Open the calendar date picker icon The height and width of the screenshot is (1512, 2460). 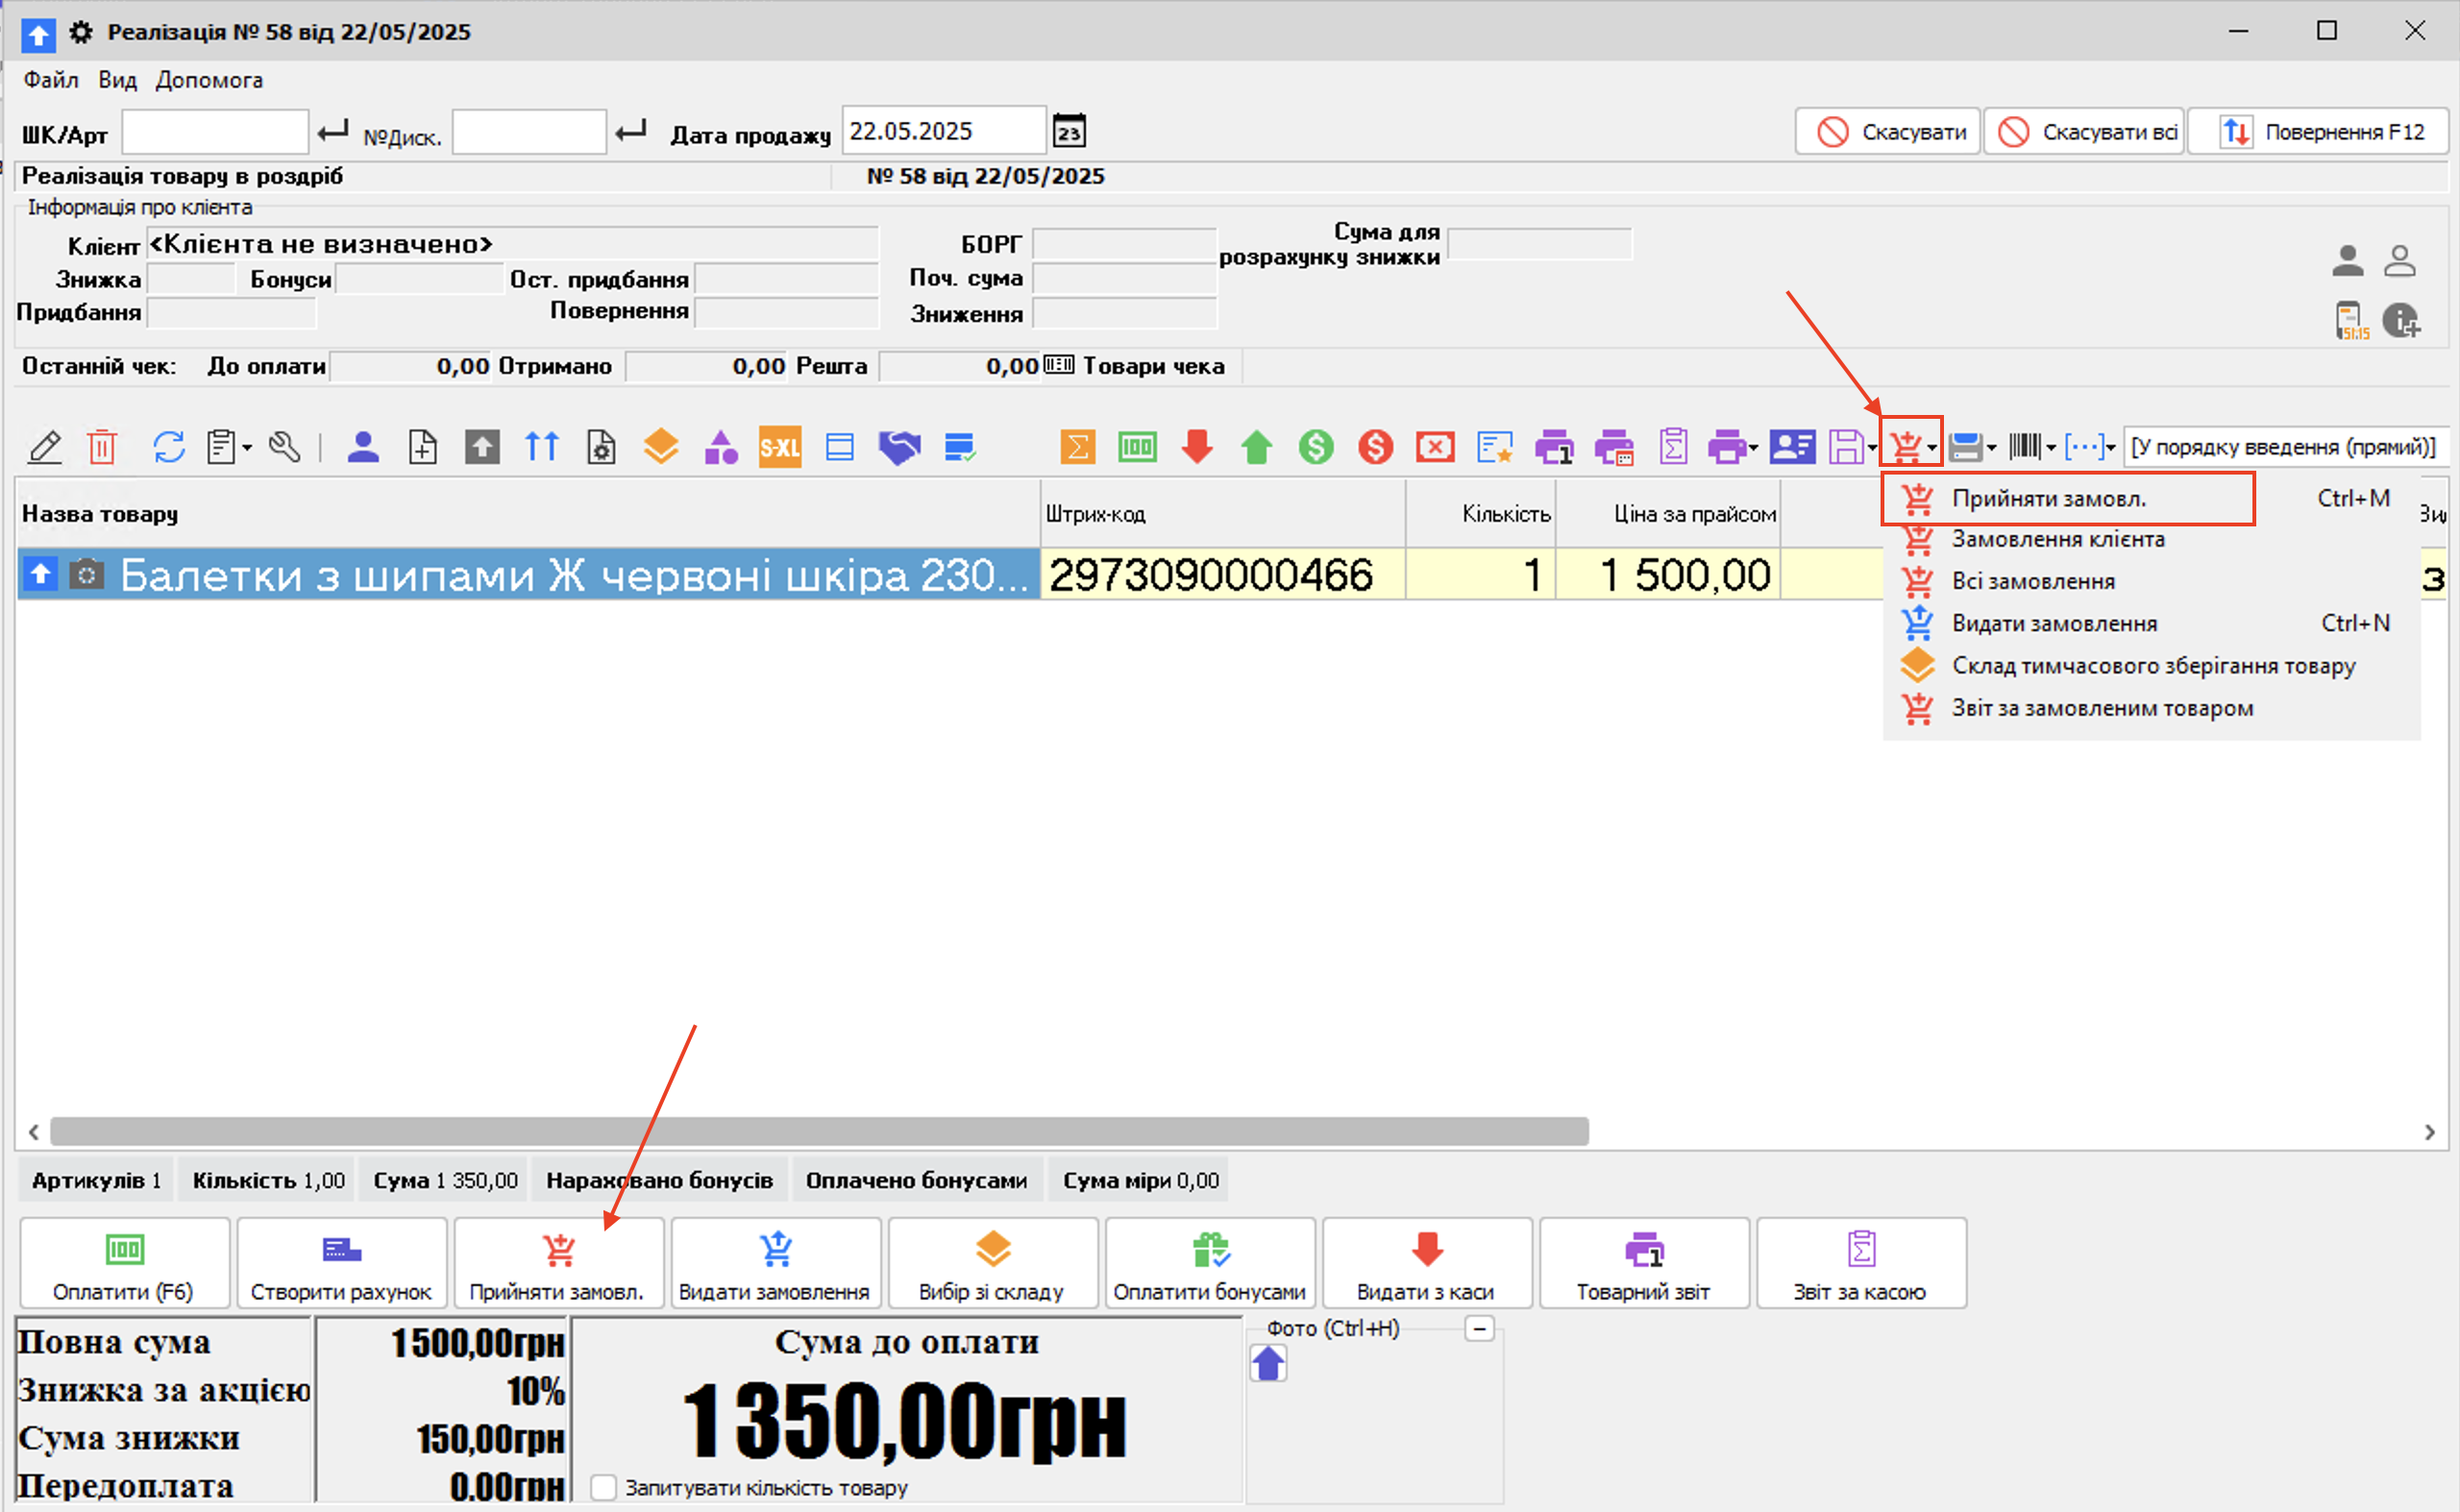tap(1070, 132)
